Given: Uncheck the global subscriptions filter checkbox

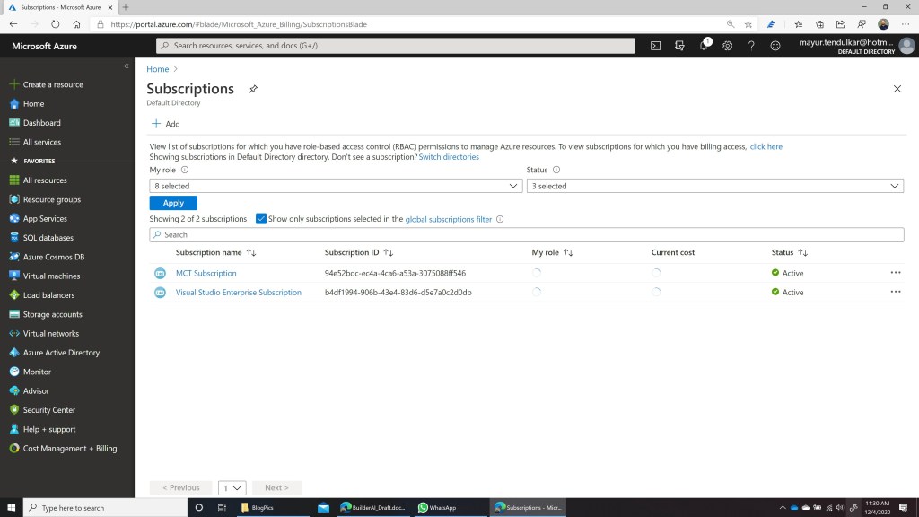Looking at the screenshot, I should coord(261,219).
